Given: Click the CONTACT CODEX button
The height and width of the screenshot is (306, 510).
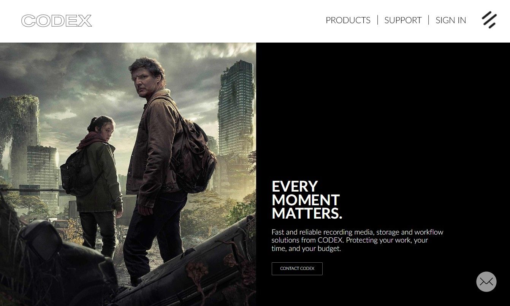Looking at the screenshot, I should click(297, 268).
